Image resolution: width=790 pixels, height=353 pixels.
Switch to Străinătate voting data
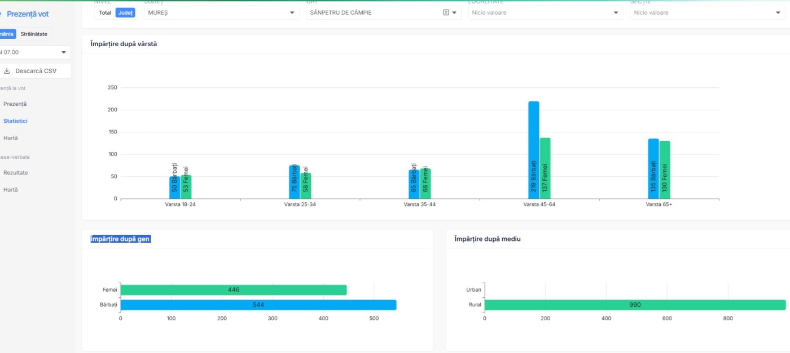click(34, 34)
